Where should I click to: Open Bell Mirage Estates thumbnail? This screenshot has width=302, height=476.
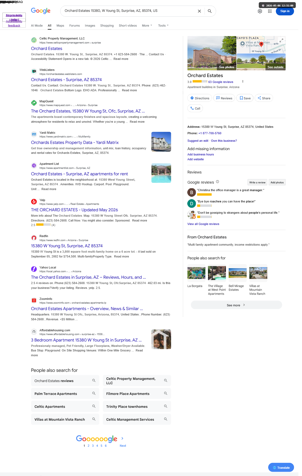click(x=238, y=273)
